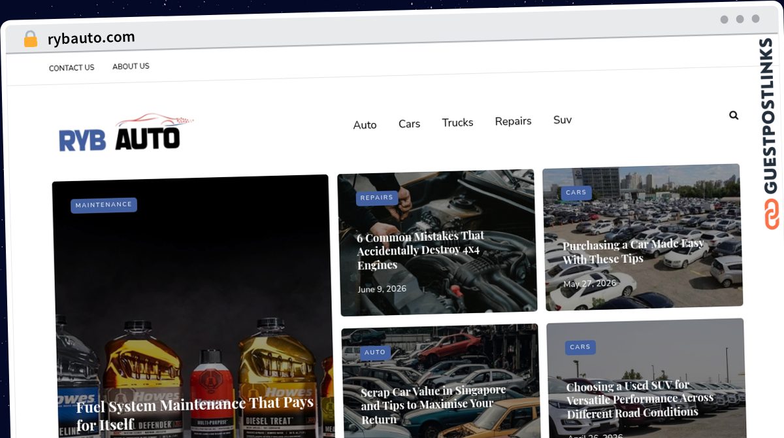Click the crowded car lot image of the Purchasing a Car article
This screenshot has height=438, width=784.
pos(643,236)
